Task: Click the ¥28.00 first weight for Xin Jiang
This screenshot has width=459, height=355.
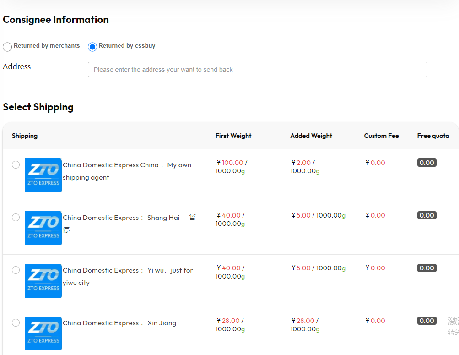Action: pos(228,321)
